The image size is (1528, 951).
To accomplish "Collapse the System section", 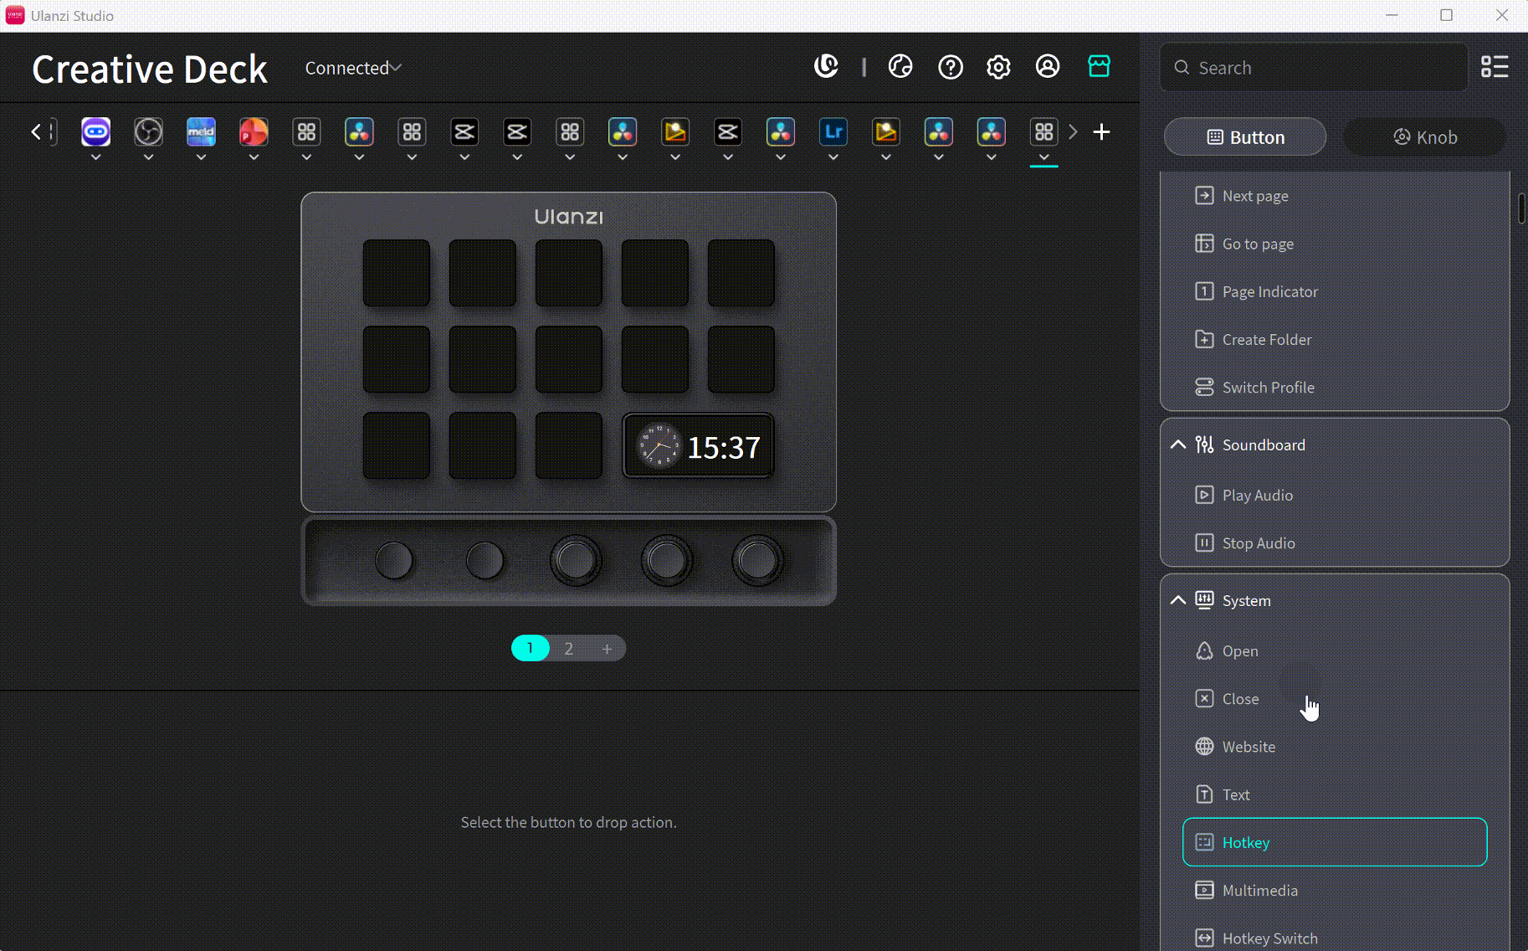I will pyautogui.click(x=1178, y=600).
